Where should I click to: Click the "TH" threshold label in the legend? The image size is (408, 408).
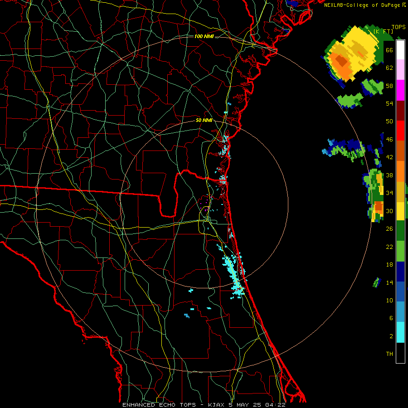point(389,354)
